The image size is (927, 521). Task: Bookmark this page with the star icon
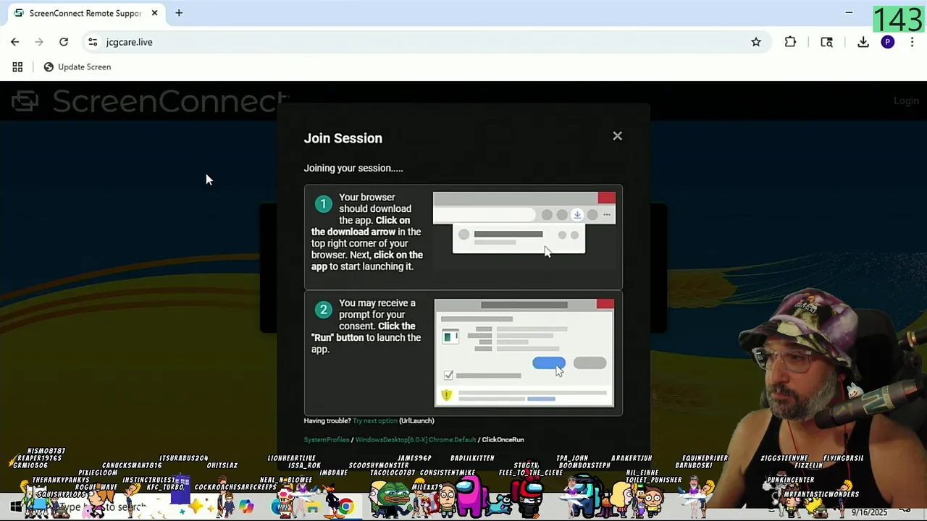pos(756,42)
